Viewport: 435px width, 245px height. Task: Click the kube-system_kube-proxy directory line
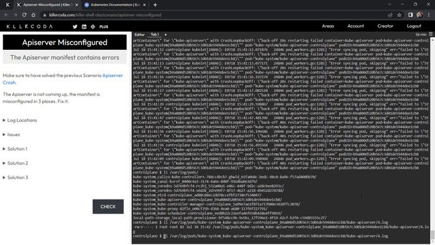click(200, 209)
